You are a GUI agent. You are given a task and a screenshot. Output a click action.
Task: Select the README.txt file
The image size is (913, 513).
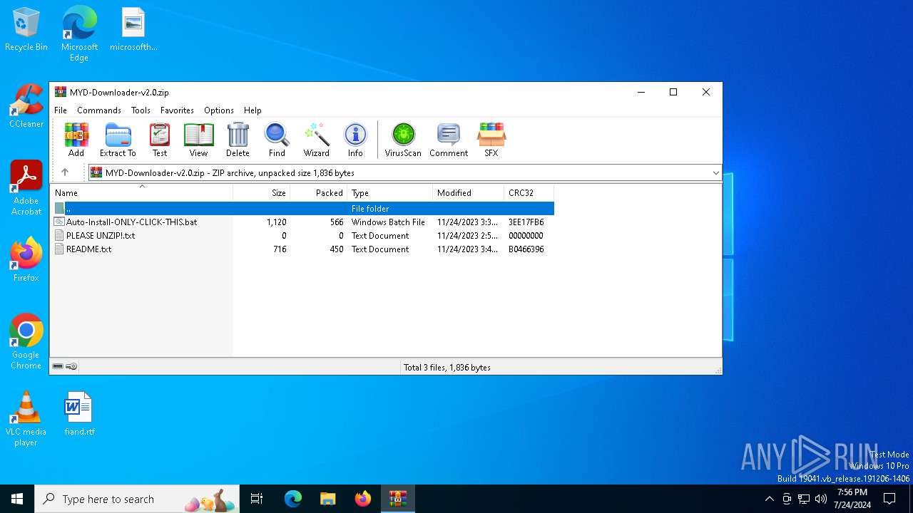click(88, 249)
